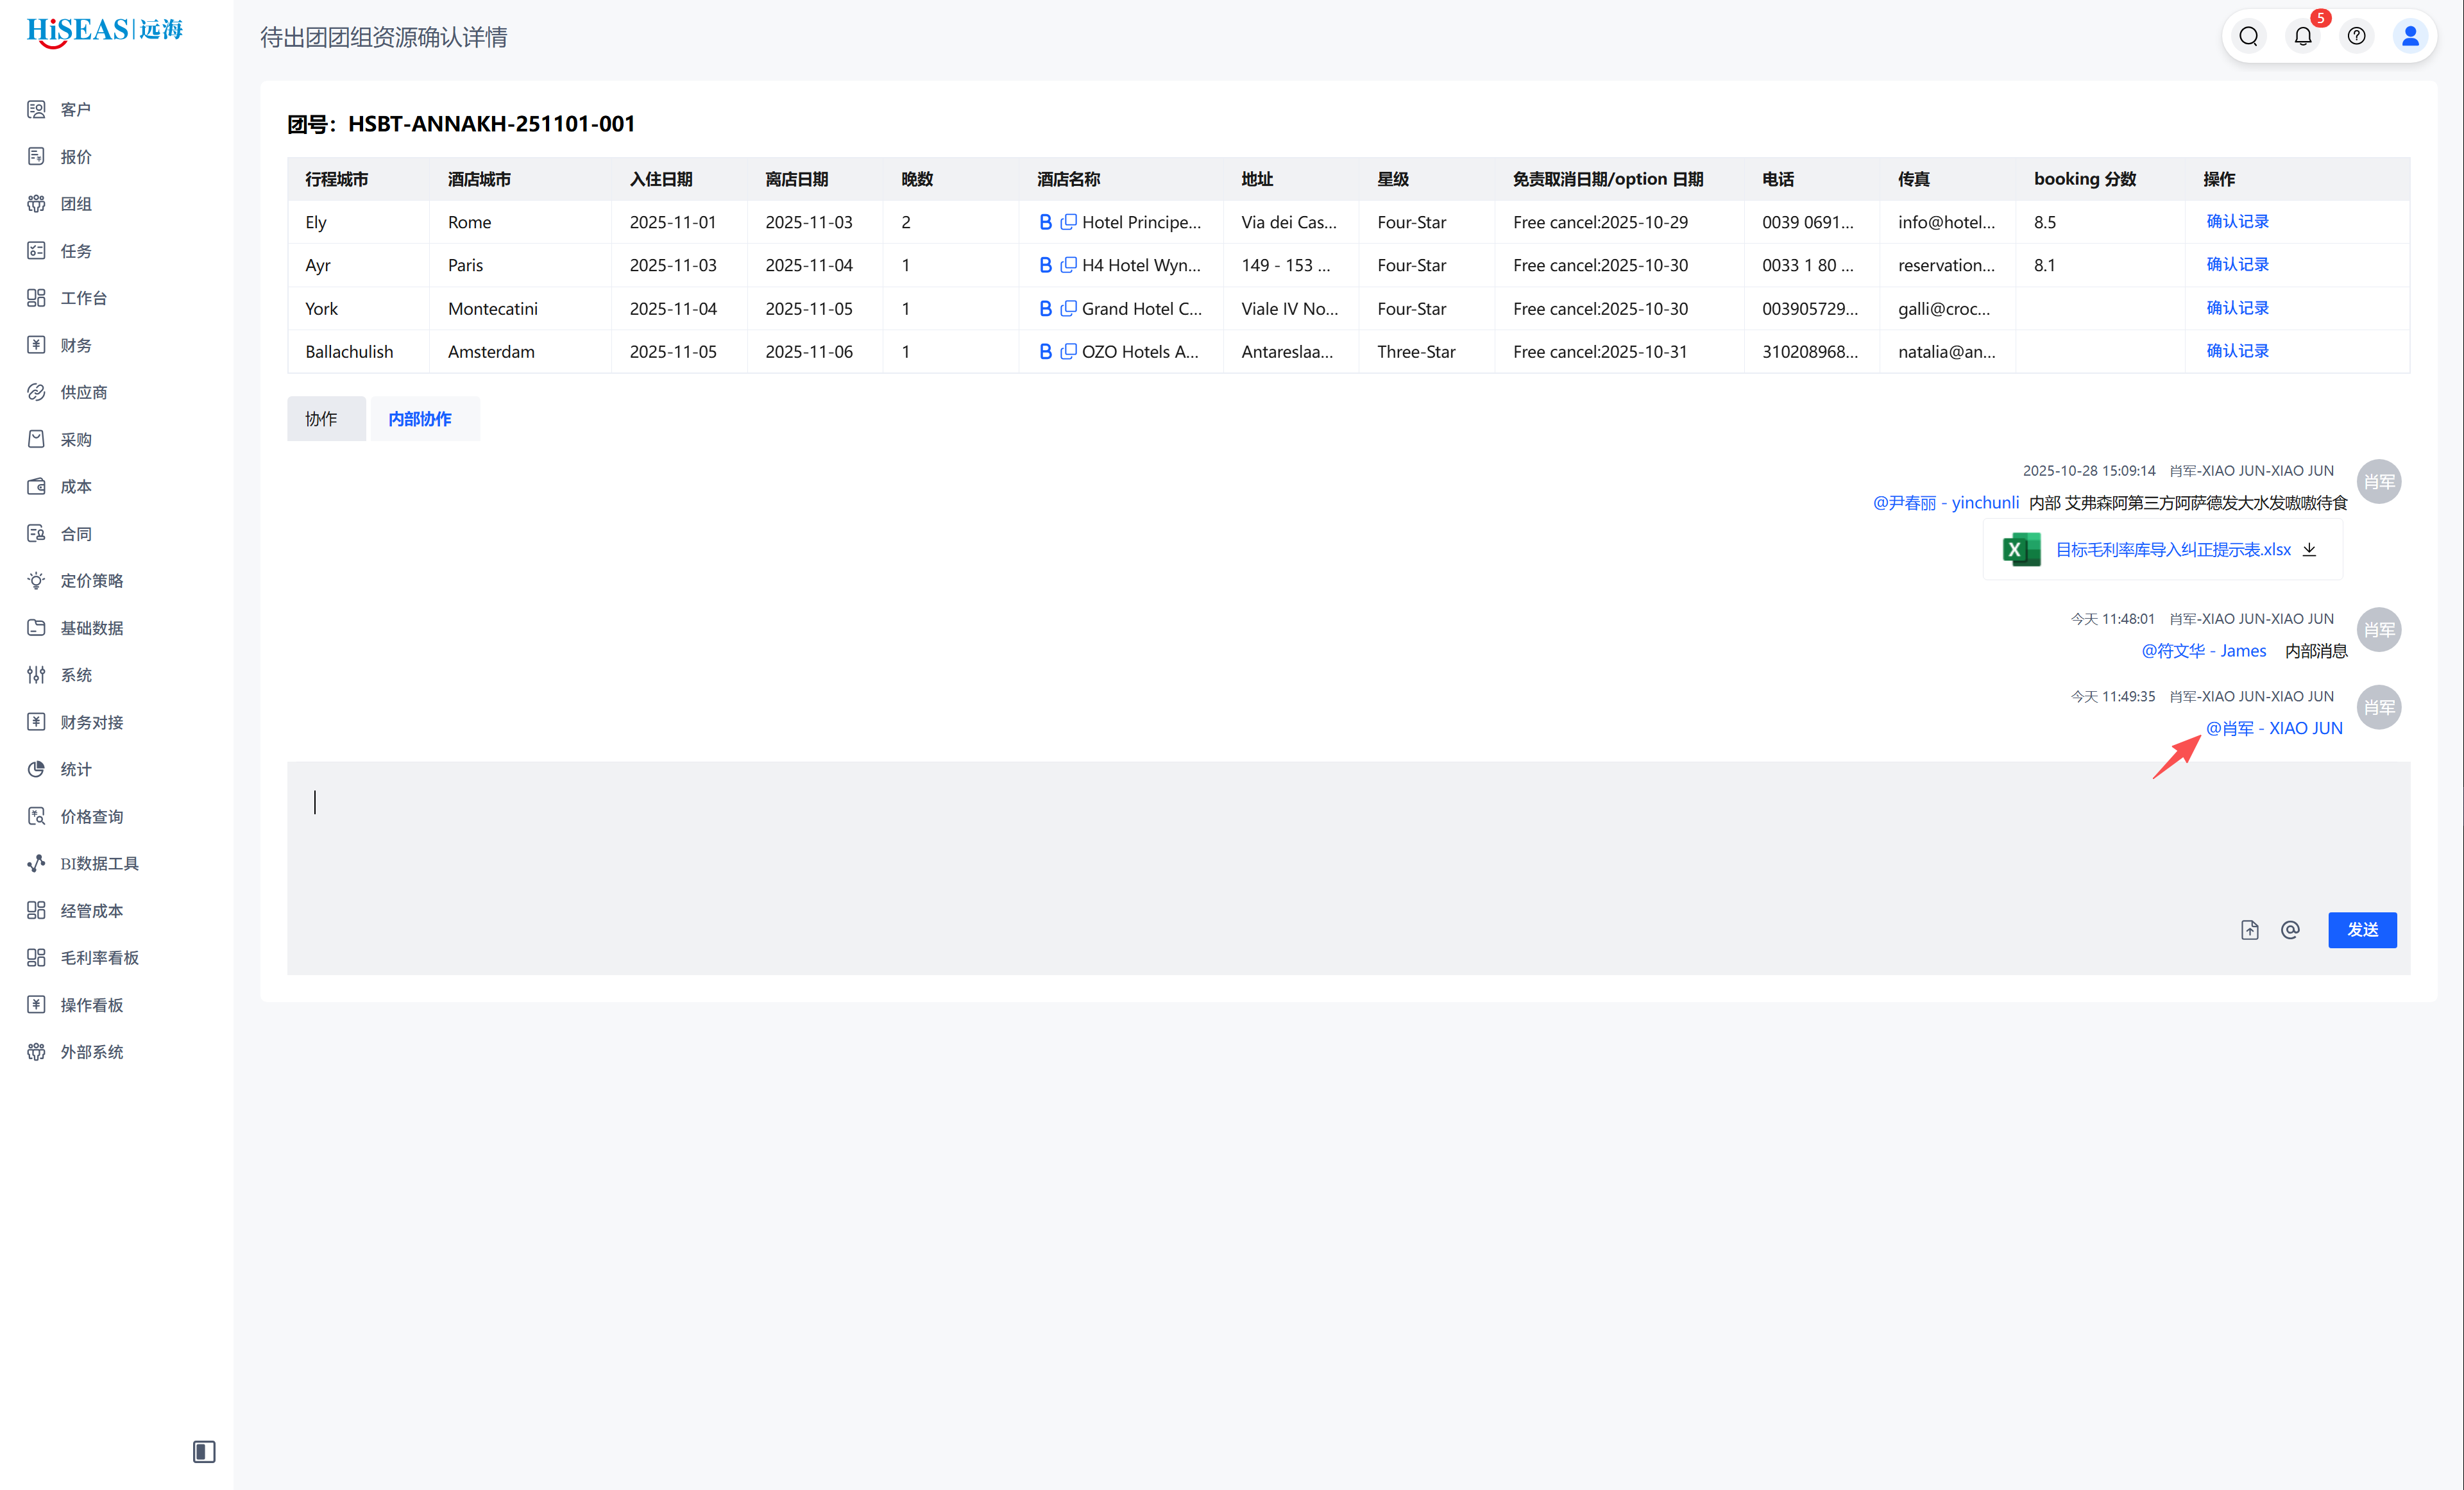Image resolution: width=2464 pixels, height=1490 pixels.
Task: Open the 供应商 sidebar menu
Action: pos(83,392)
